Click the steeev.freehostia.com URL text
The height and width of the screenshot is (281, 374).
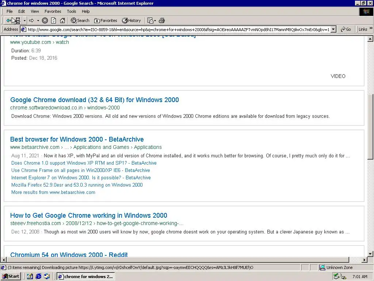pyautogui.click(x=96, y=224)
